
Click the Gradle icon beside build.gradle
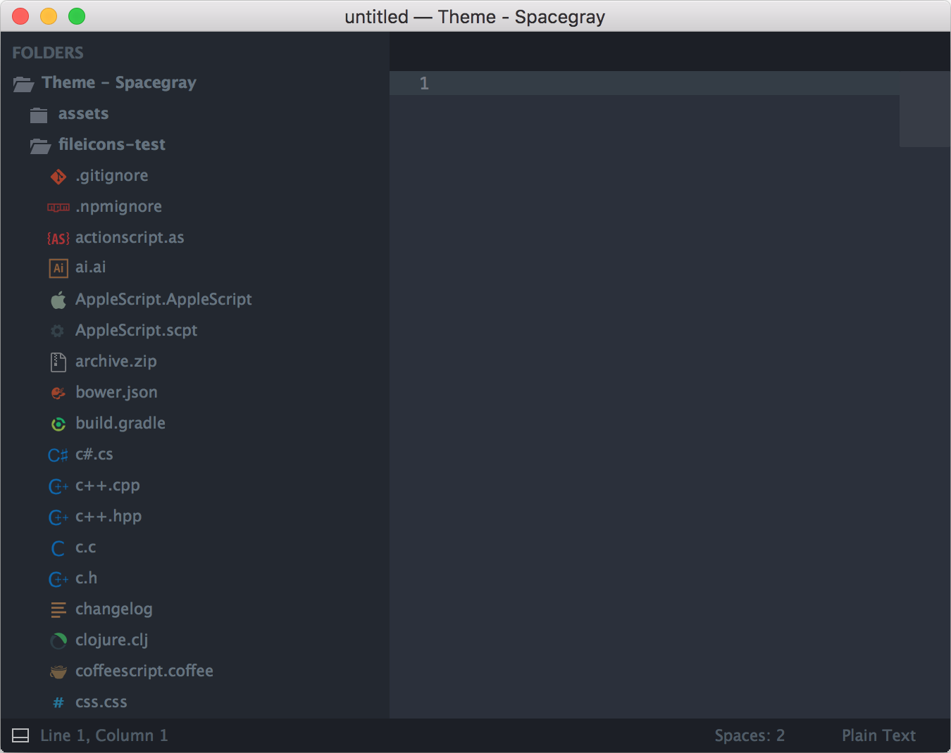point(58,424)
